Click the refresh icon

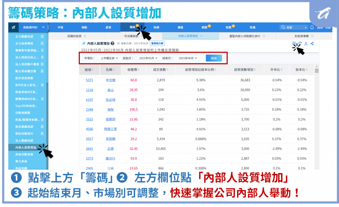coord(300,43)
